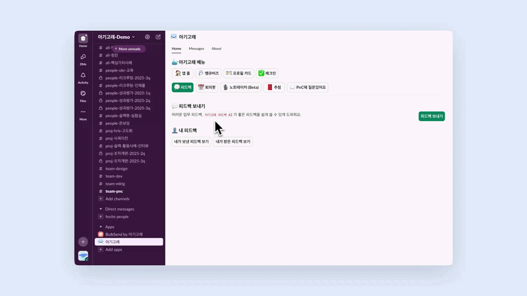This screenshot has height=296, width=527.
Task: Open the team-design channel
Action: point(129,168)
